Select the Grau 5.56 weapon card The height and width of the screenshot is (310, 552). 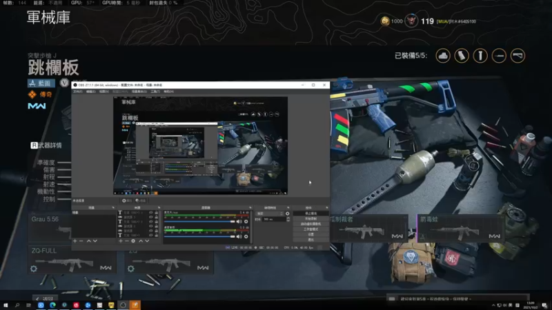point(50,229)
